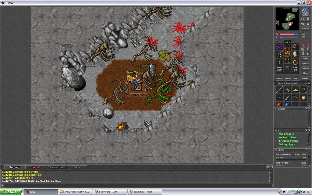Toggle secure mode hand icon
Screen dimensions: 312x195
coord(308,54)
